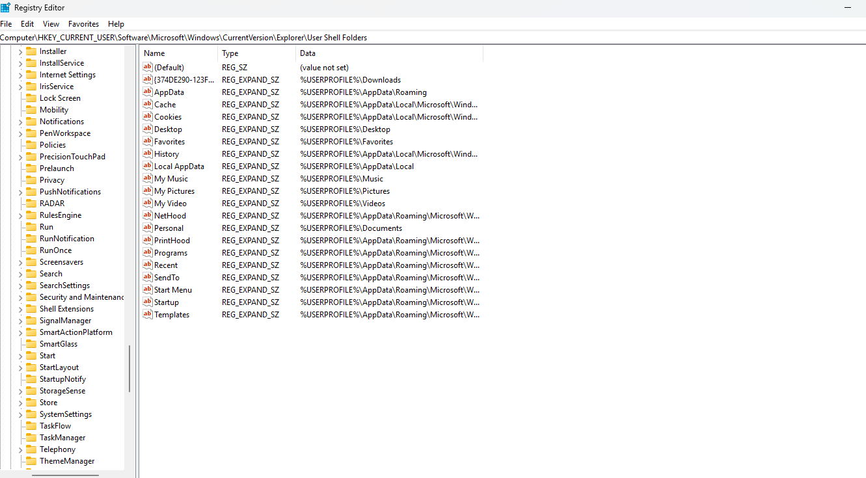Click the string value icon beside Templates

point(148,314)
